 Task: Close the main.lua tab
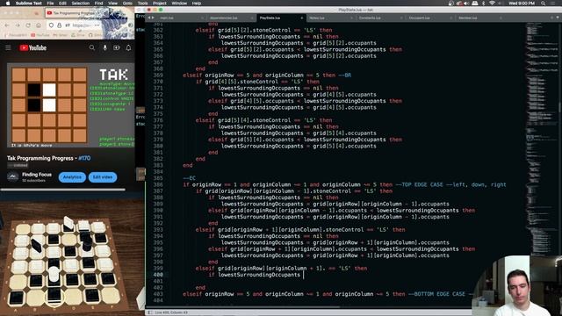tap(202, 18)
